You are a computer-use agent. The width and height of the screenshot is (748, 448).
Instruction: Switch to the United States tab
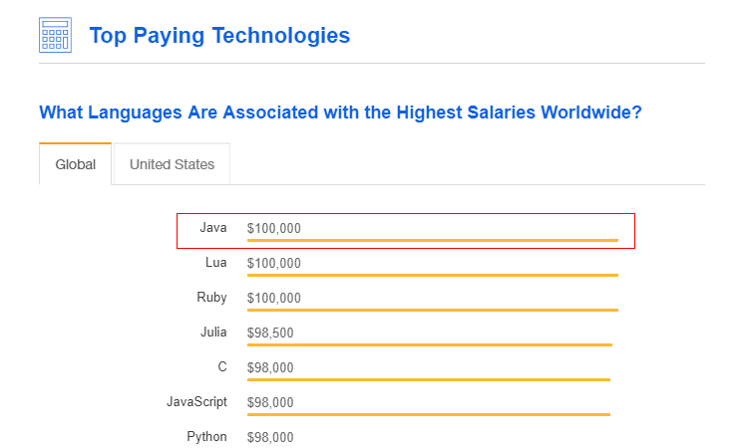[172, 164]
